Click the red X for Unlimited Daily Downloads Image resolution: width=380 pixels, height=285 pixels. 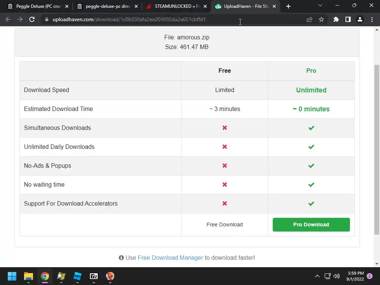click(x=225, y=147)
